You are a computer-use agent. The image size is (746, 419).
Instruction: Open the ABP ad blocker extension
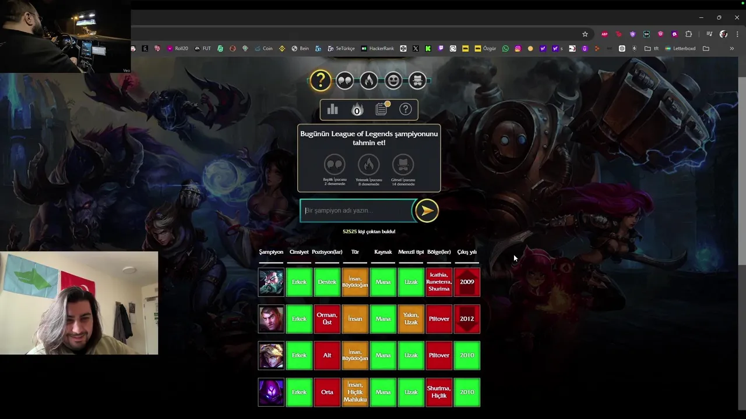(604, 34)
